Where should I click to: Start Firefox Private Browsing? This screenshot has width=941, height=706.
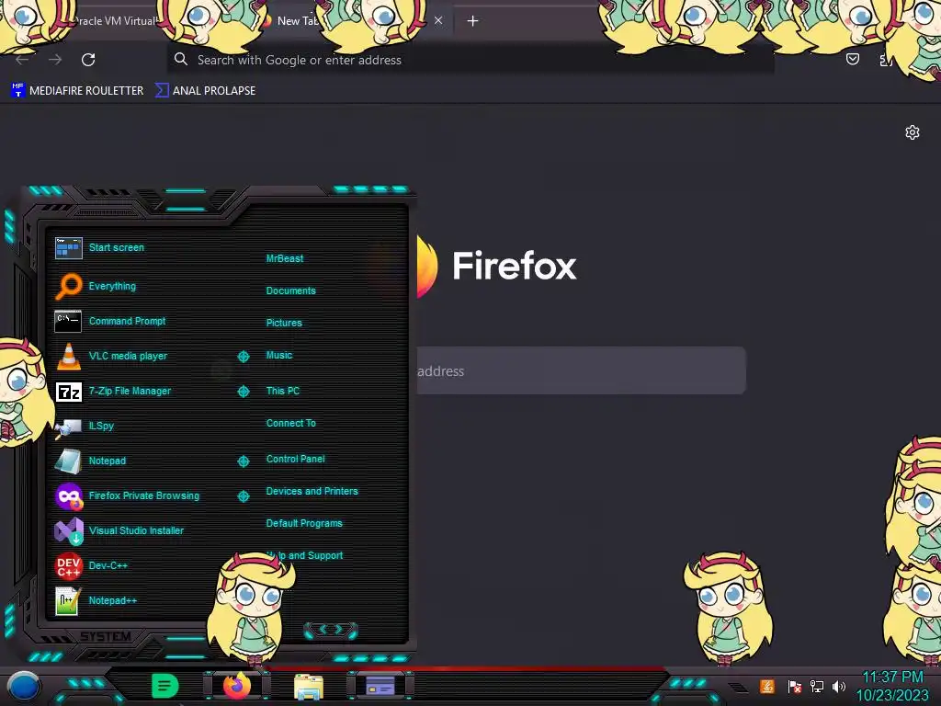tap(127, 495)
